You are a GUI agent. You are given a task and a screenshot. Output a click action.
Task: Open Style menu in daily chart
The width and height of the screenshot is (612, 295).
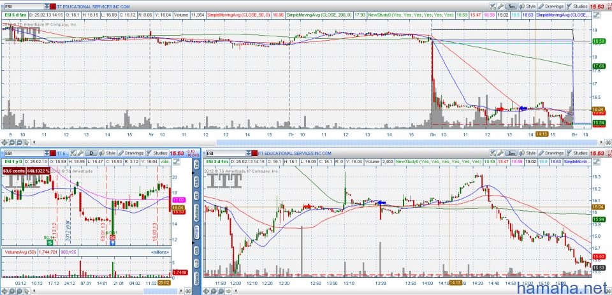107,153
